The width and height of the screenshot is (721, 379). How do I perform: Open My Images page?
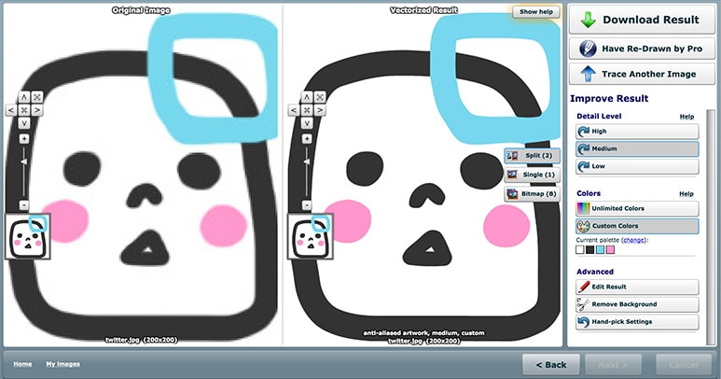pos(62,364)
